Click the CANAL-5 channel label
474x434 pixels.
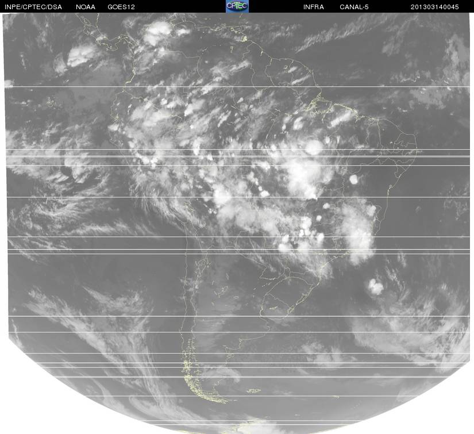pyautogui.click(x=354, y=7)
